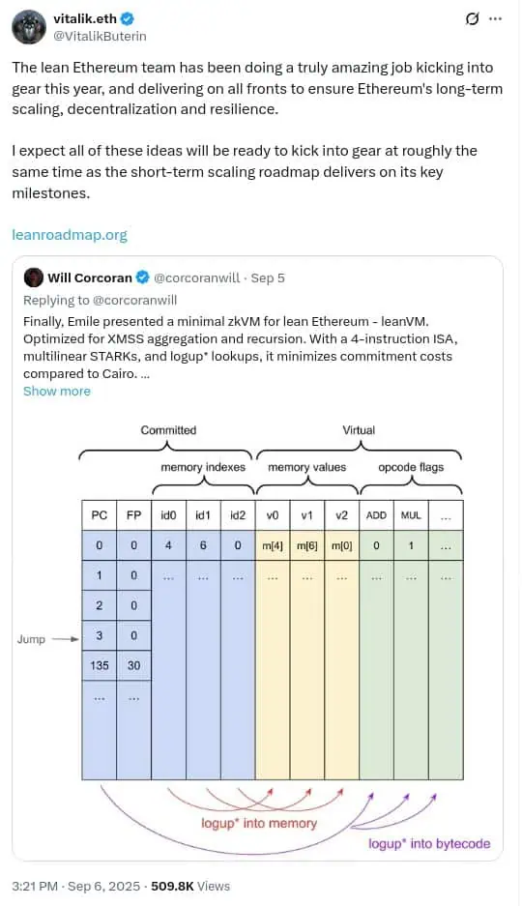Open the leanroadmap.org link
Screen dimensions: 522x906
coord(70,235)
